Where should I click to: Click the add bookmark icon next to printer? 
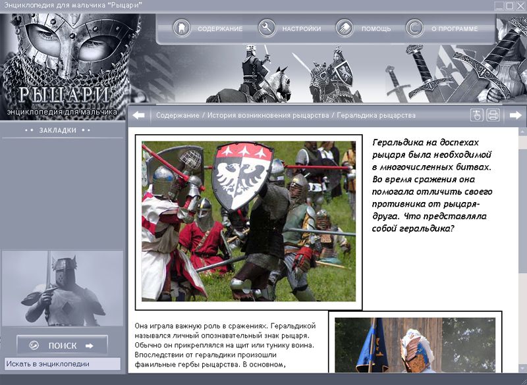[477, 115]
